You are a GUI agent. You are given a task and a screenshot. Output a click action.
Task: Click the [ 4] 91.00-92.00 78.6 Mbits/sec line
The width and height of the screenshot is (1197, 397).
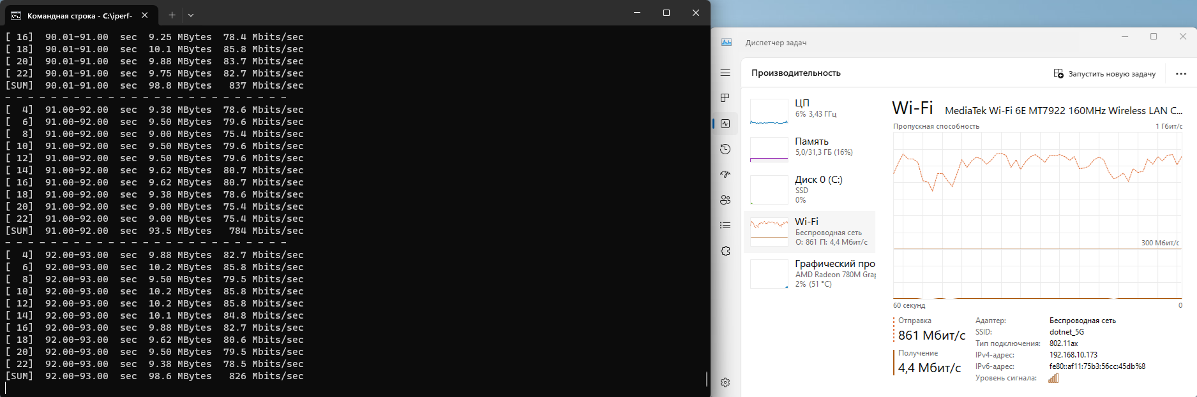coord(154,110)
